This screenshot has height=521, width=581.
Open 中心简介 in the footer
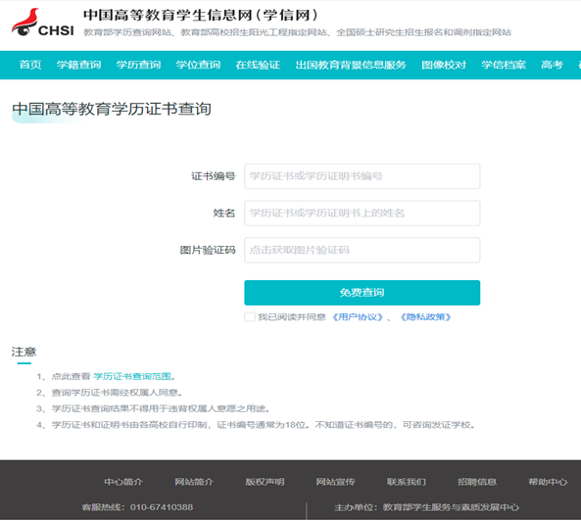pos(123,482)
